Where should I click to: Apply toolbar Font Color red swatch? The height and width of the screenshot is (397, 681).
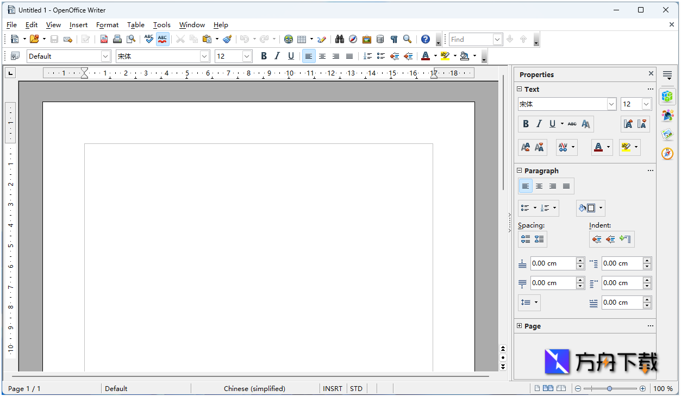point(425,56)
